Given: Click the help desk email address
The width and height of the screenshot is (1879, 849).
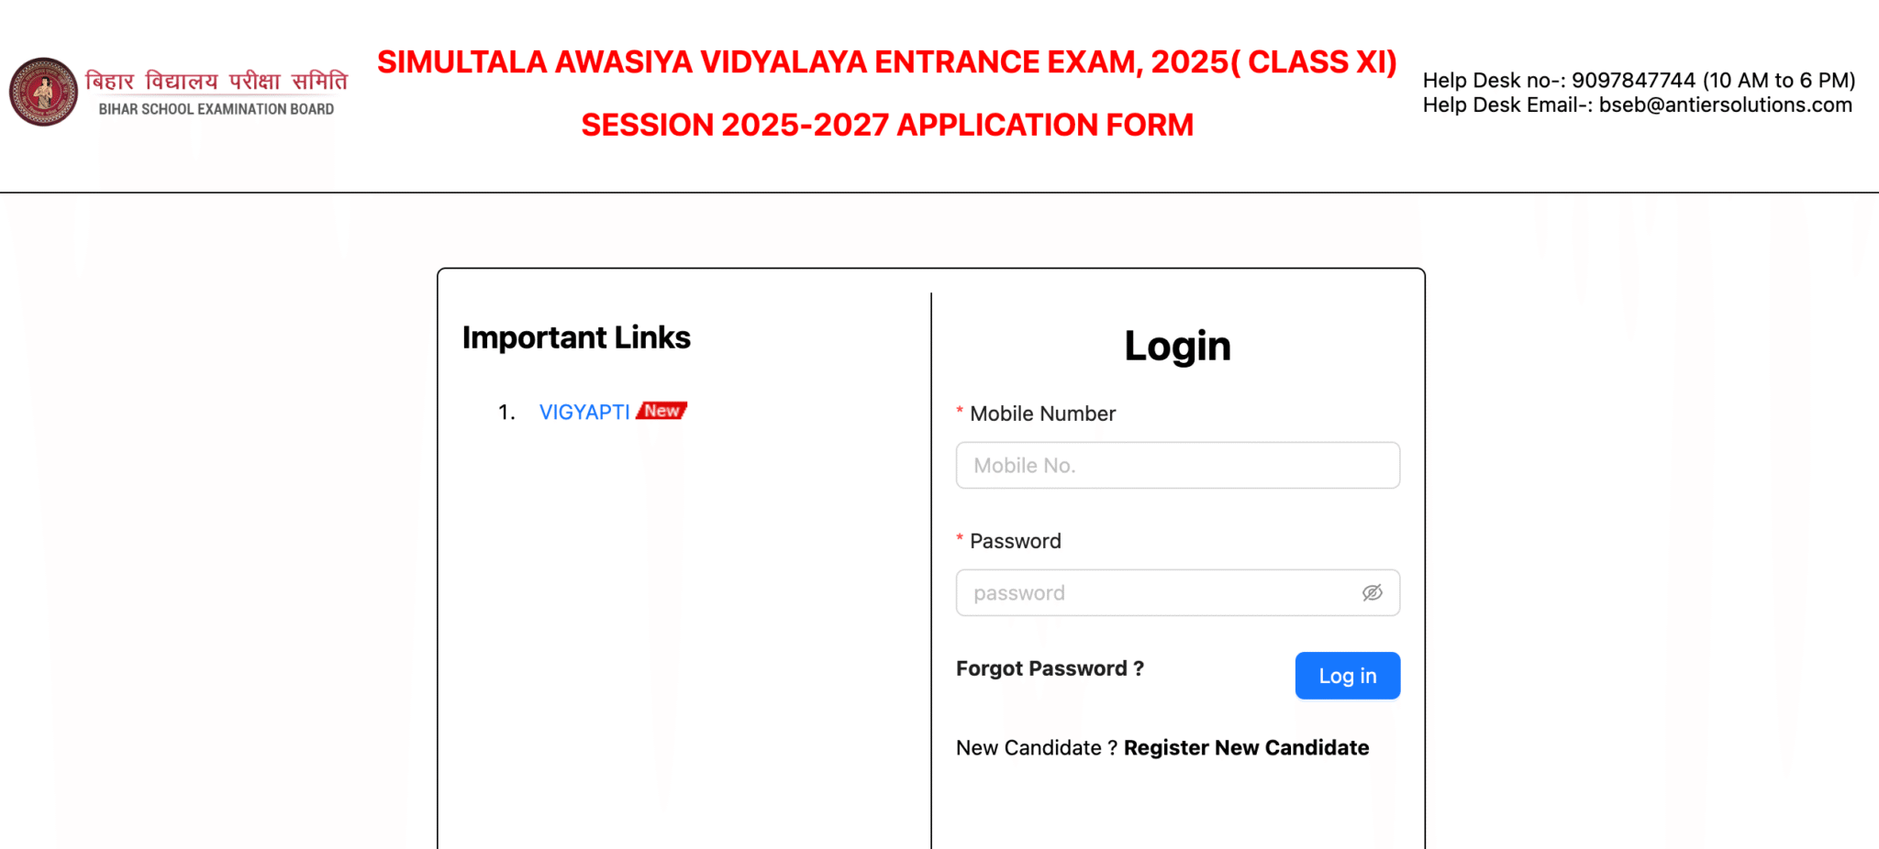Looking at the screenshot, I should pyautogui.click(x=1726, y=105).
